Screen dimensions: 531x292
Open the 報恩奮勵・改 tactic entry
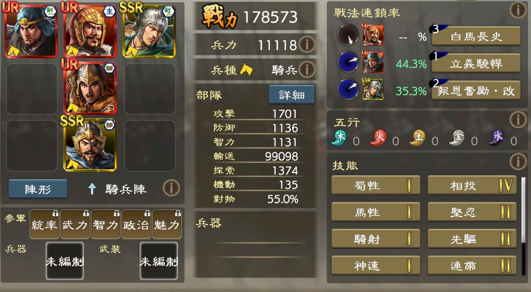[476, 90]
